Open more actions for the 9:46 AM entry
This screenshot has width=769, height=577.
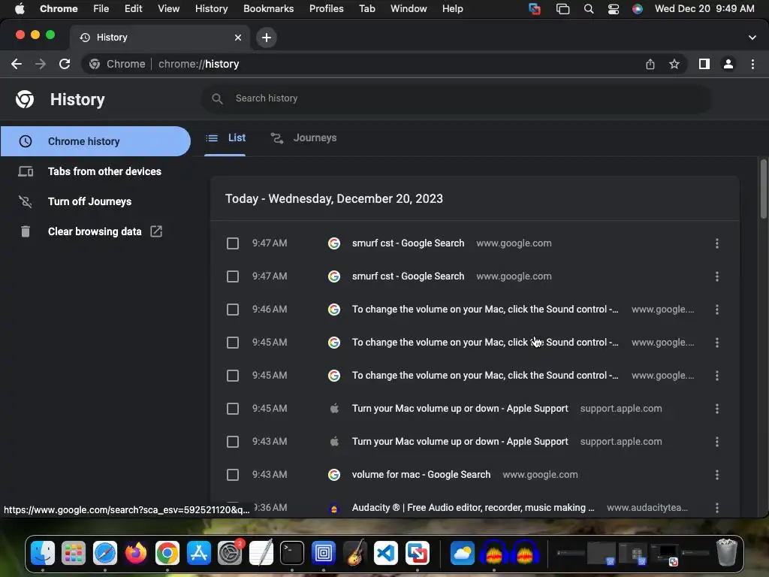(x=717, y=310)
